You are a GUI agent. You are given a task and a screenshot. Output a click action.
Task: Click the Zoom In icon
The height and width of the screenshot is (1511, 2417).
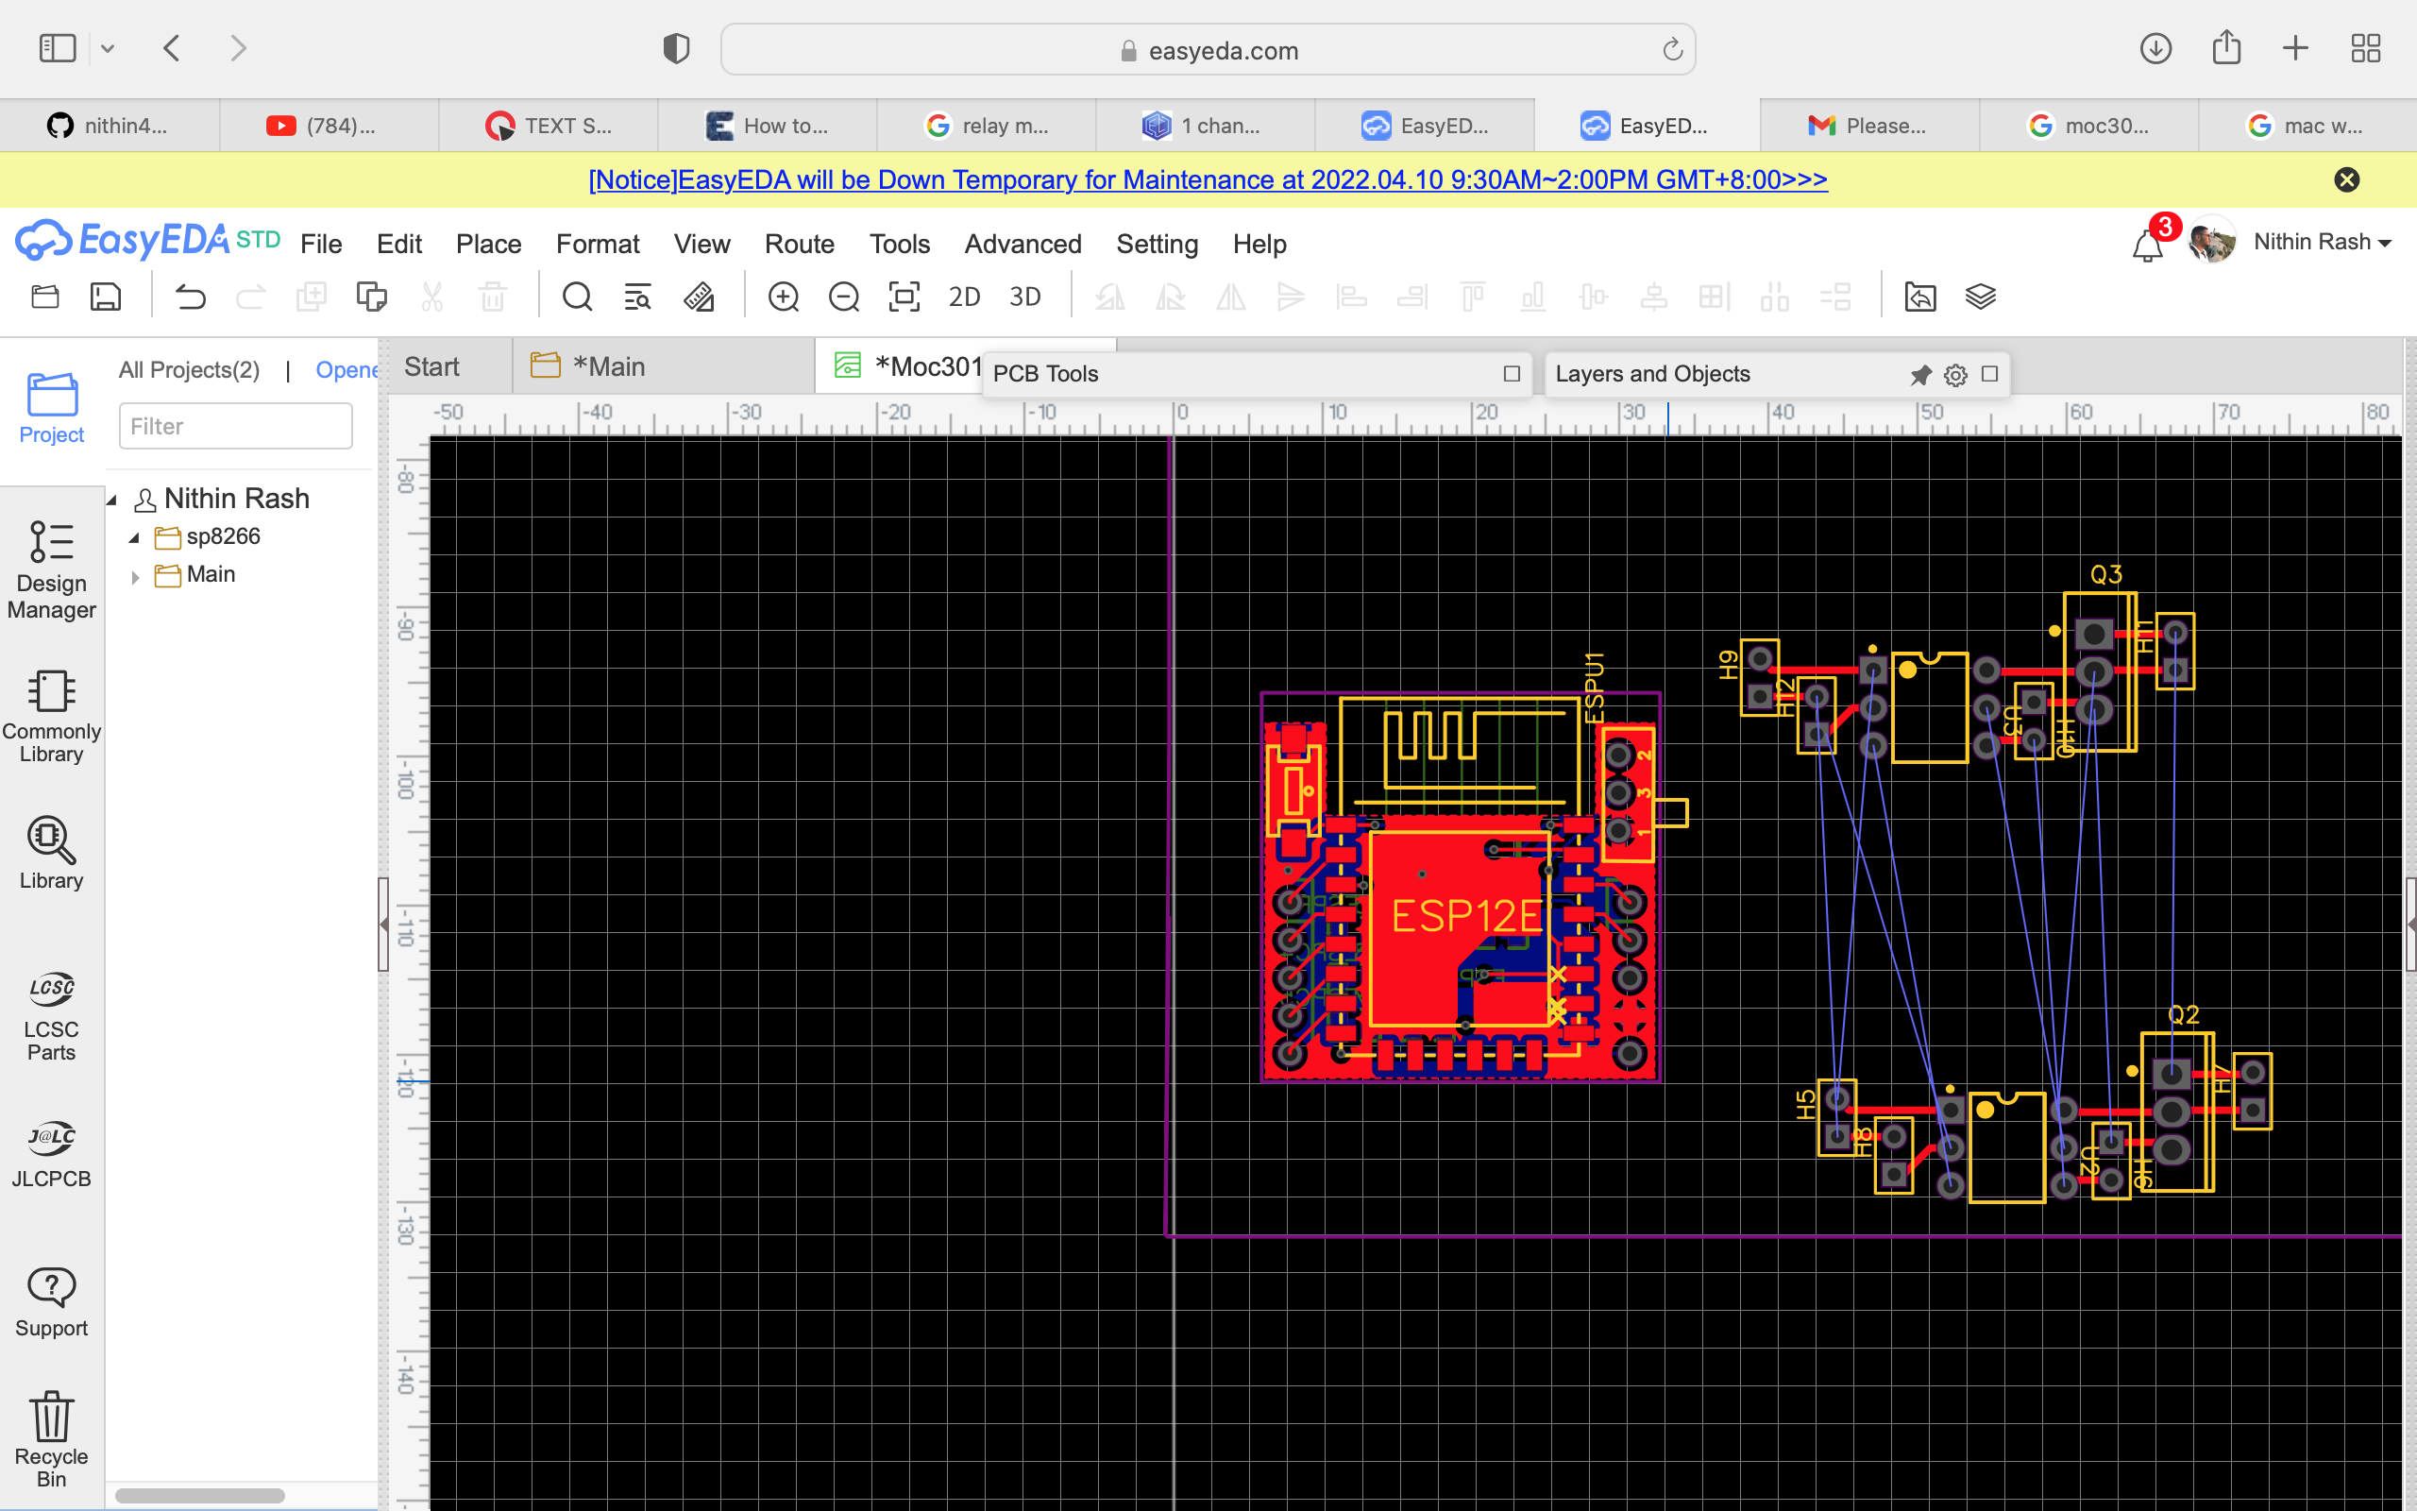[x=783, y=297]
